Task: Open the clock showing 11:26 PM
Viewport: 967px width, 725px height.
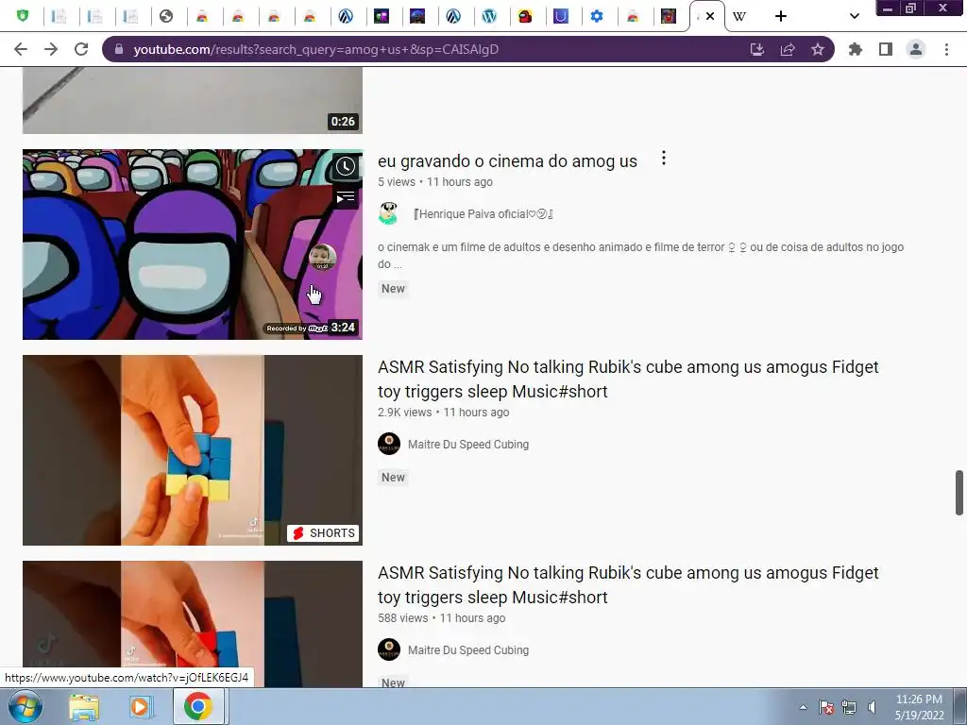Action: (x=919, y=707)
